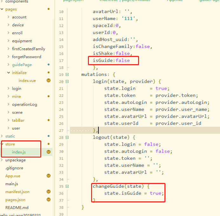Open main.js in the file tree

12,184
